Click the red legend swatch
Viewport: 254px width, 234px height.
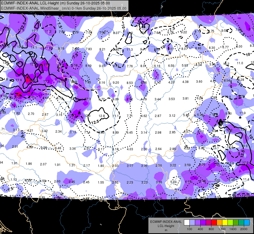click(x=214, y=223)
